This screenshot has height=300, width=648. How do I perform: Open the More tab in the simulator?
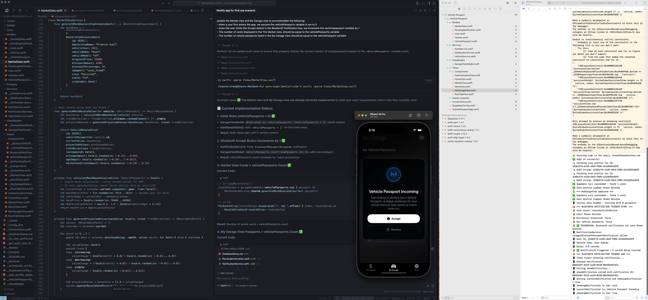[x=416, y=268]
